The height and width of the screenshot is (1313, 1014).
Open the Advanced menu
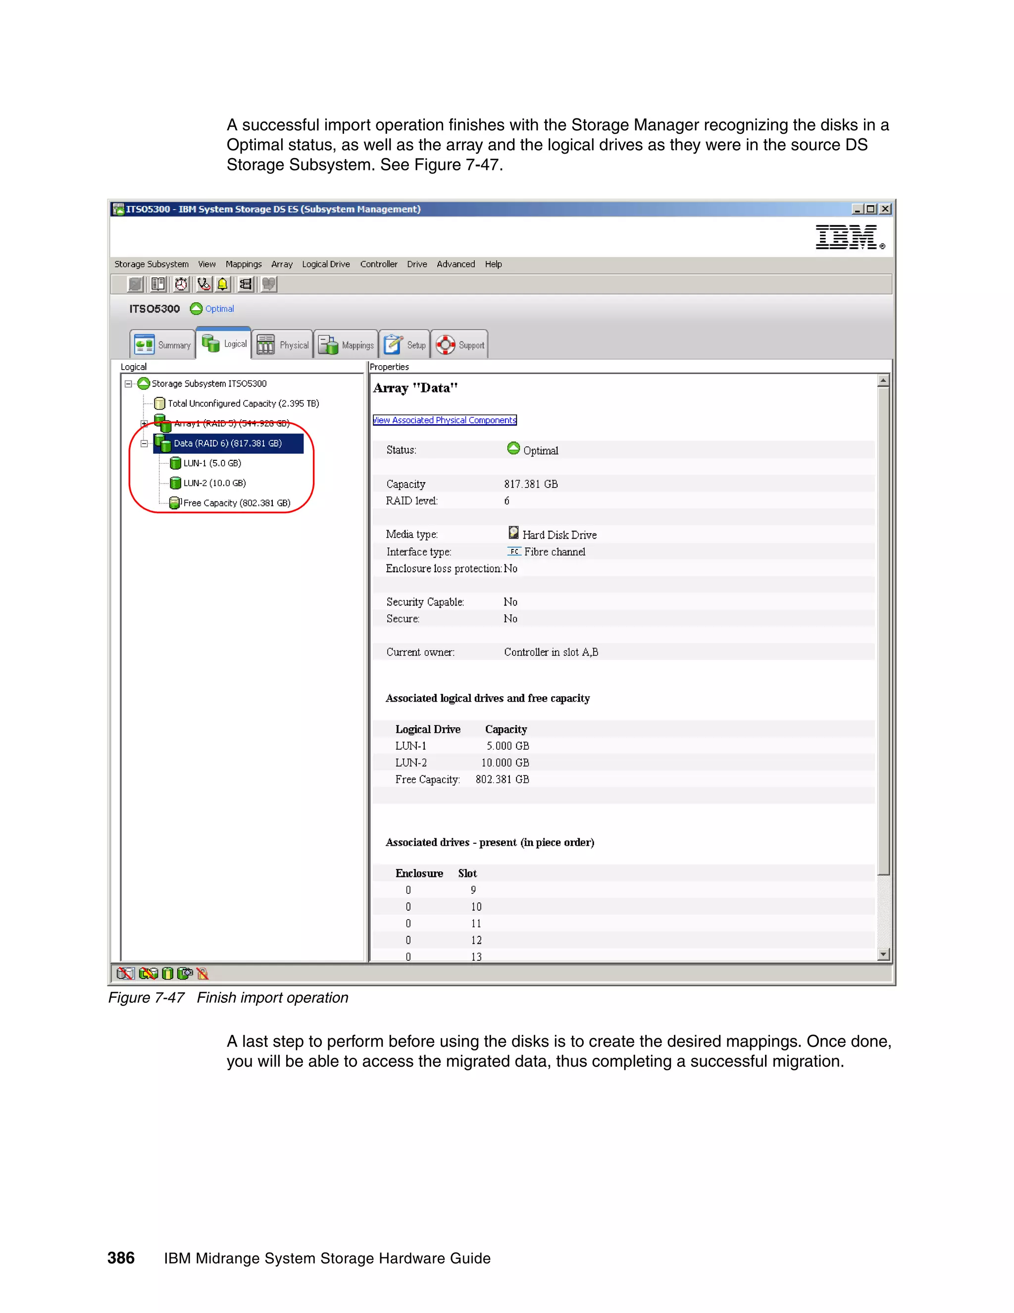point(456,264)
